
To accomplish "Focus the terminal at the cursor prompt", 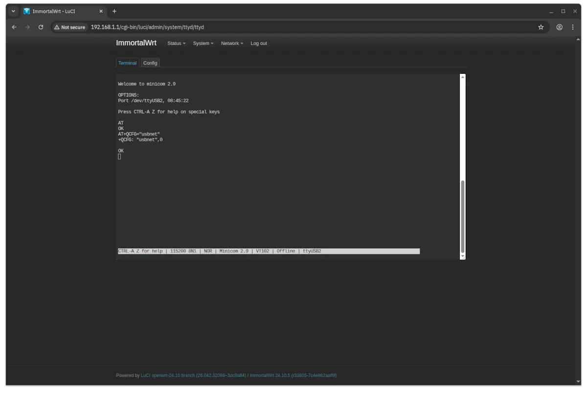I will pyautogui.click(x=119, y=156).
